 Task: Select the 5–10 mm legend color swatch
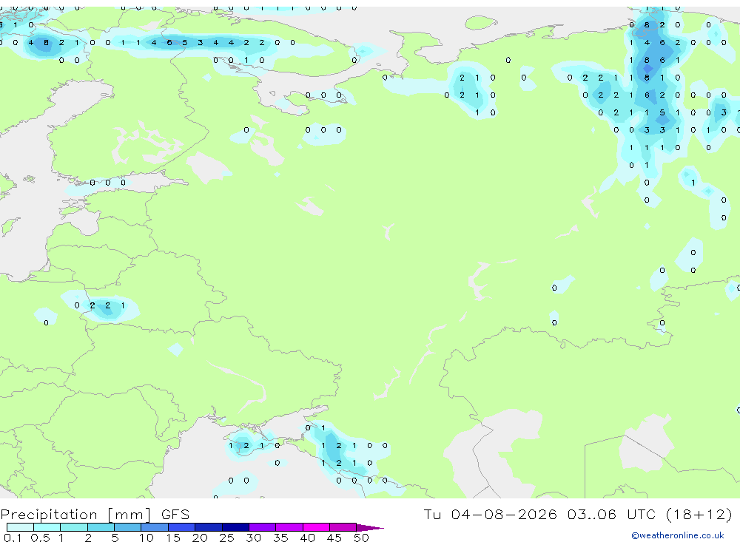coord(127,527)
